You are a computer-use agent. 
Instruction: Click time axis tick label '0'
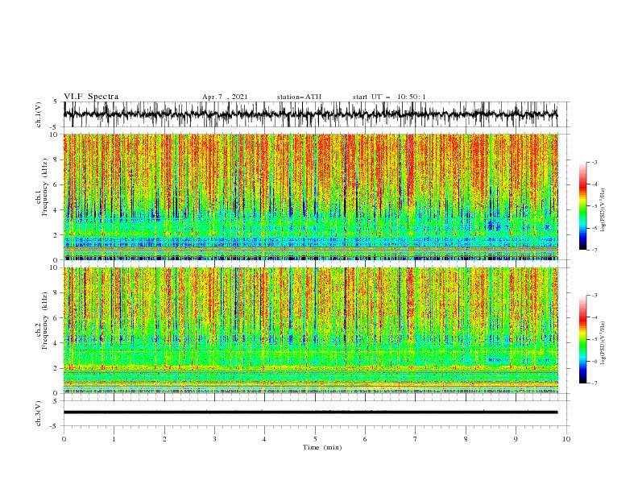tap(64, 439)
